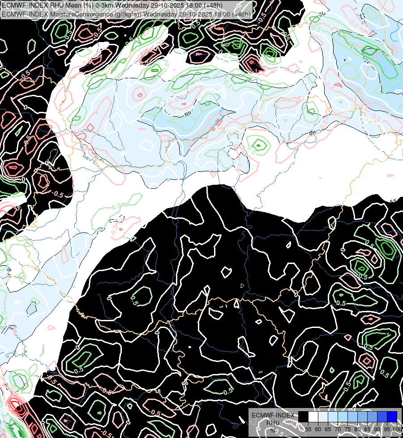
Task: Click the legend tick value 80
Action: click(x=357, y=429)
